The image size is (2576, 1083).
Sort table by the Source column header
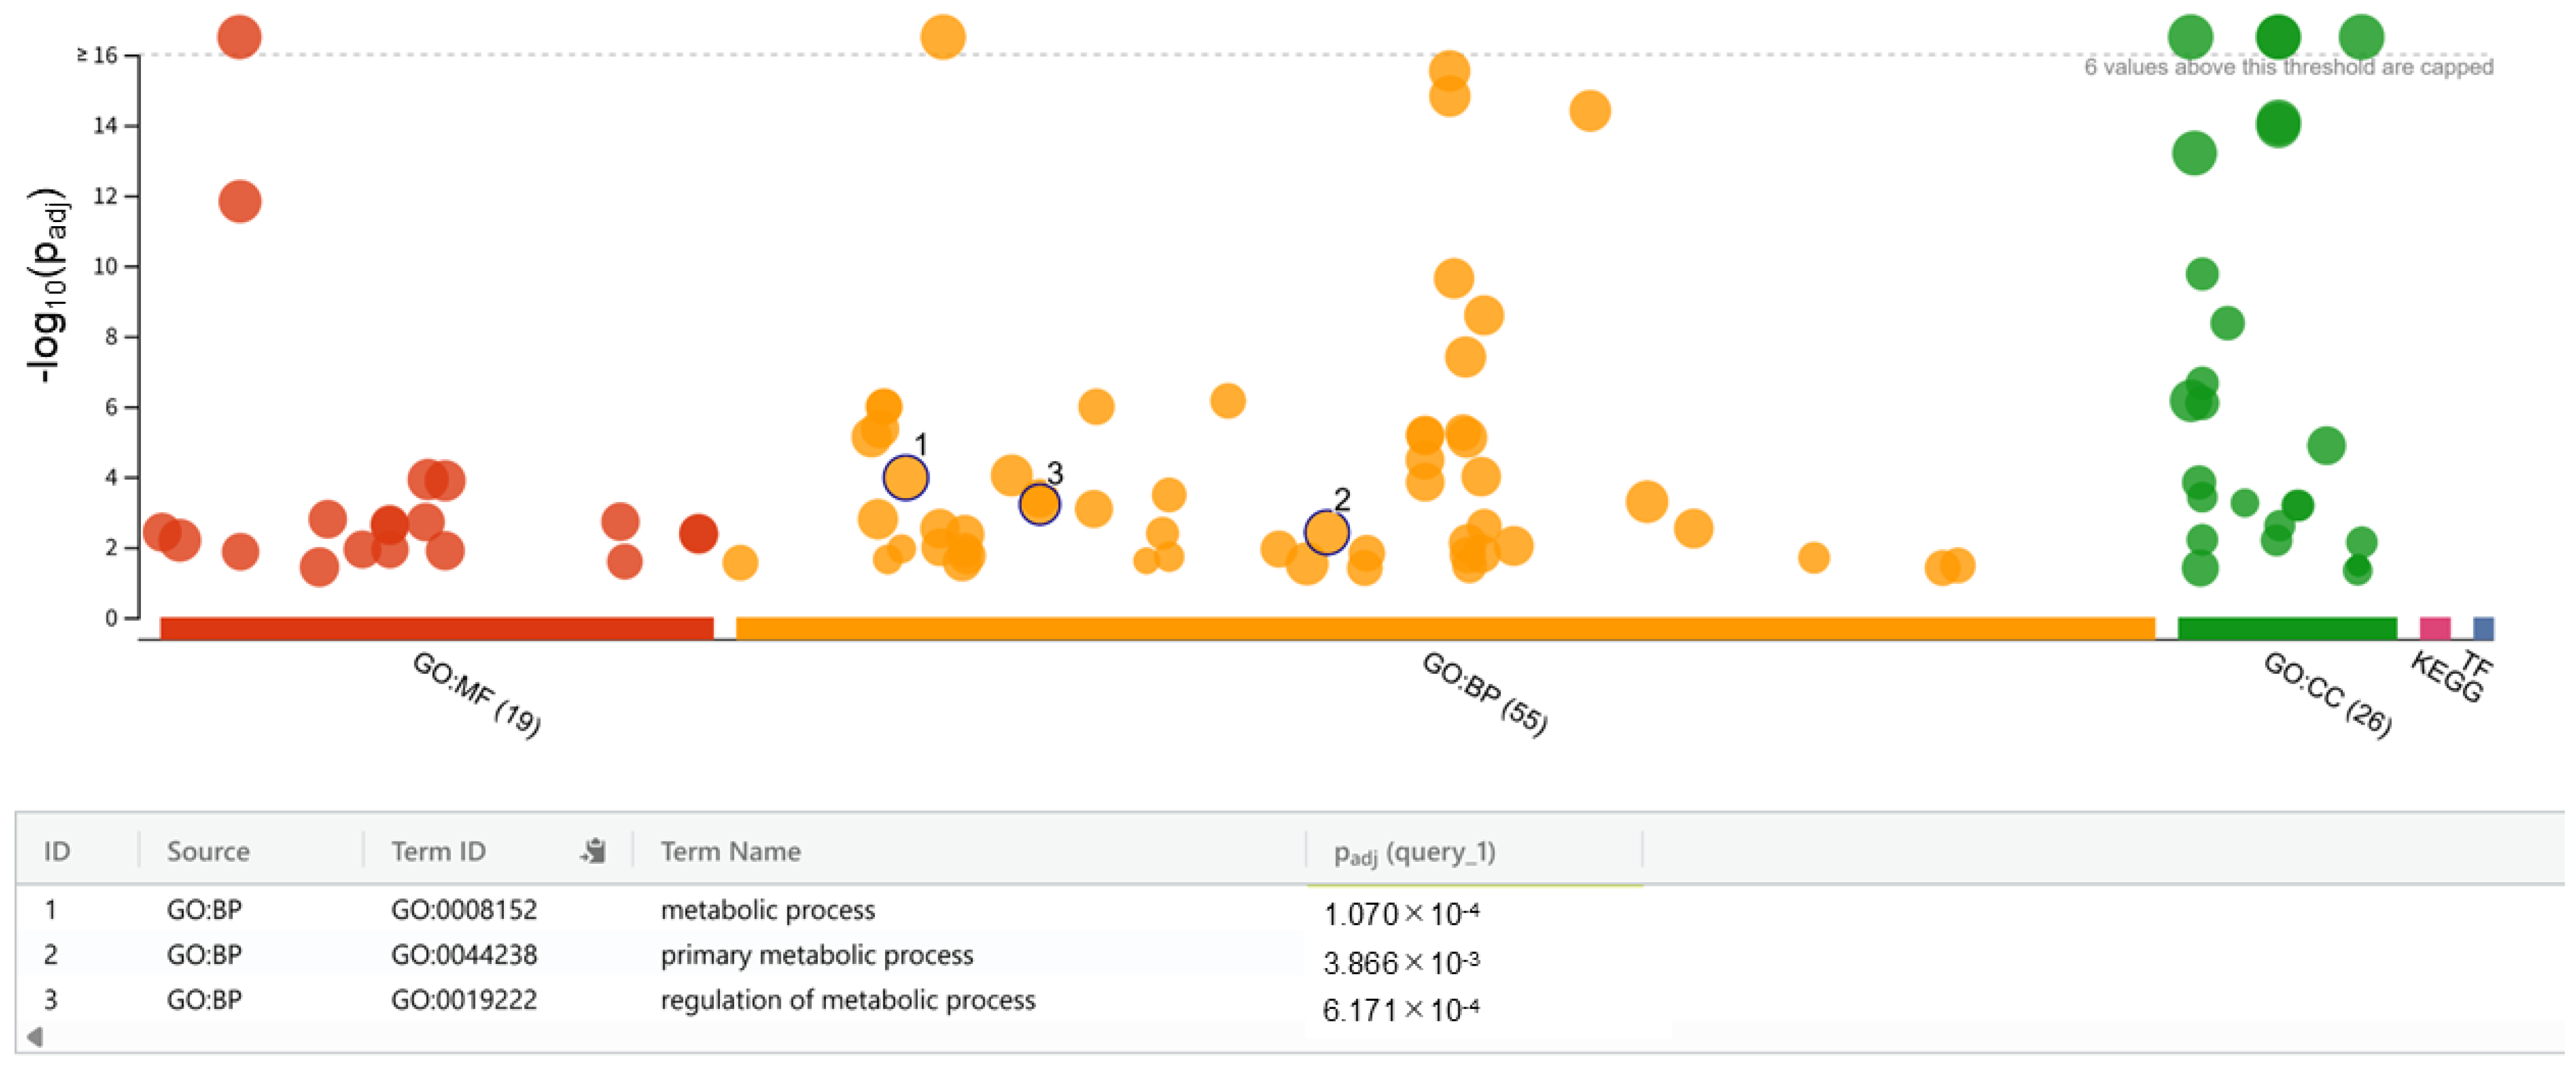coord(208,851)
